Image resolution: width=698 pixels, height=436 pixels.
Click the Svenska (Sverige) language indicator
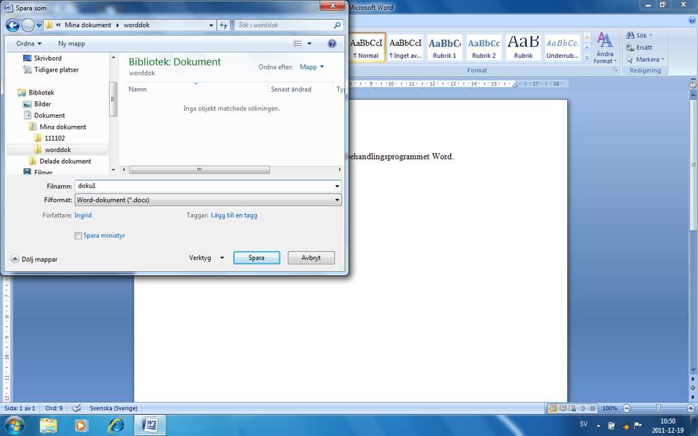[114, 408]
